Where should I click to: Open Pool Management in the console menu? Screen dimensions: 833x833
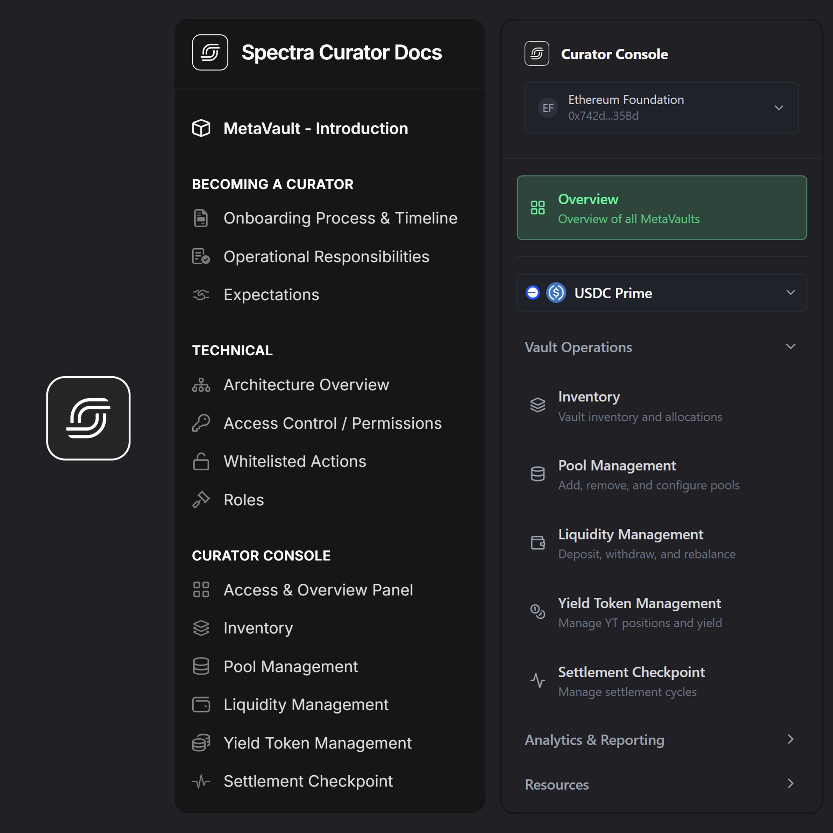pos(617,466)
